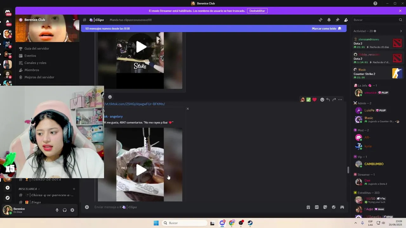Click Add a Server plus icon

[8, 188]
